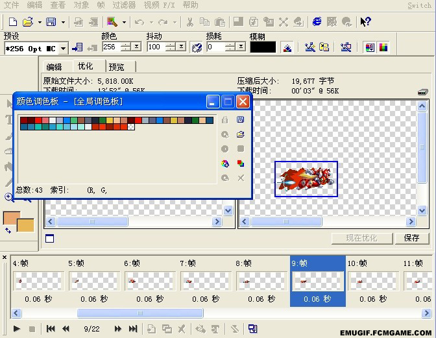Click the save palette floppy icon
Viewport: 436px width, 338px height.
click(240, 119)
